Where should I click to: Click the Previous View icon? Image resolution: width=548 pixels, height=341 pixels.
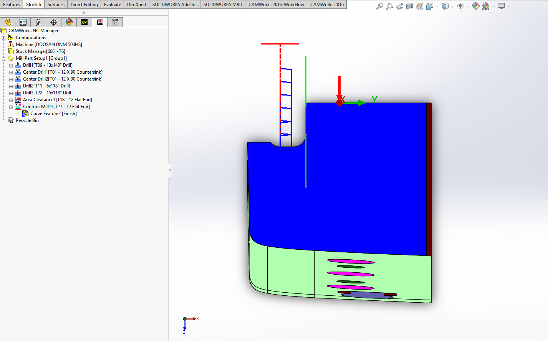(400, 6)
